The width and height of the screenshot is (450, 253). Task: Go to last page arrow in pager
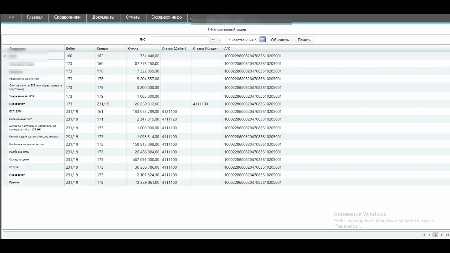coord(447,235)
